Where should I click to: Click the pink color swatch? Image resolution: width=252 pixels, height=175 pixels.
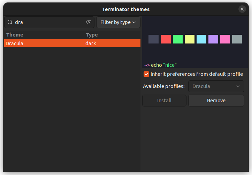(x=225, y=39)
